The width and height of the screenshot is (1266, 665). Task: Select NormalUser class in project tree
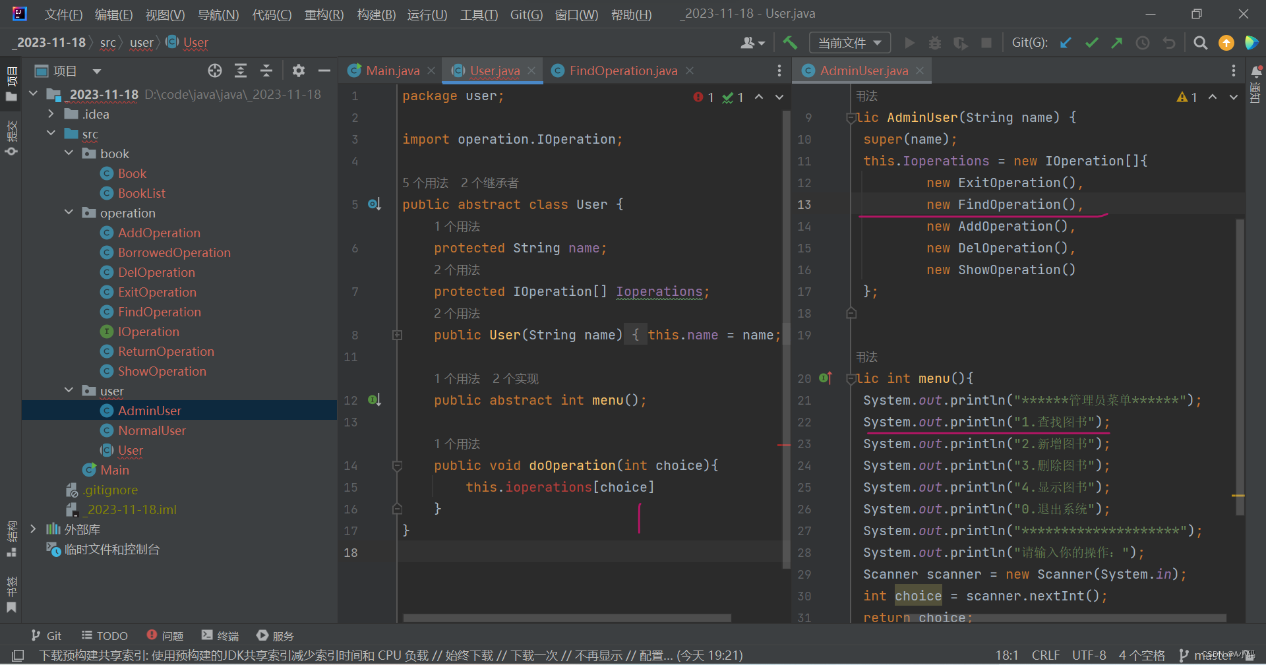(x=152, y=430)
